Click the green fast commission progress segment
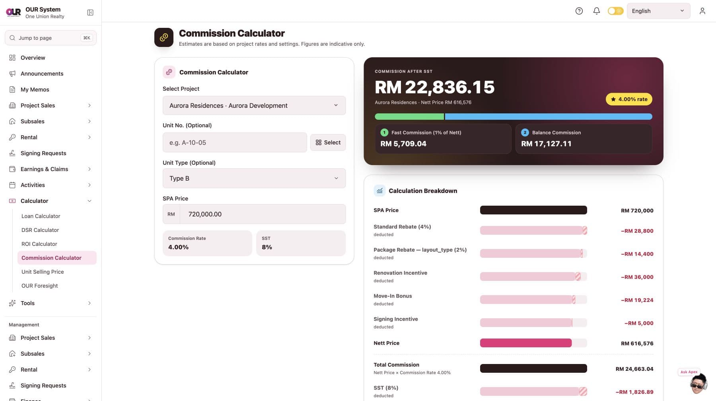This screenshot has width=716, height=401. (409, 117)
